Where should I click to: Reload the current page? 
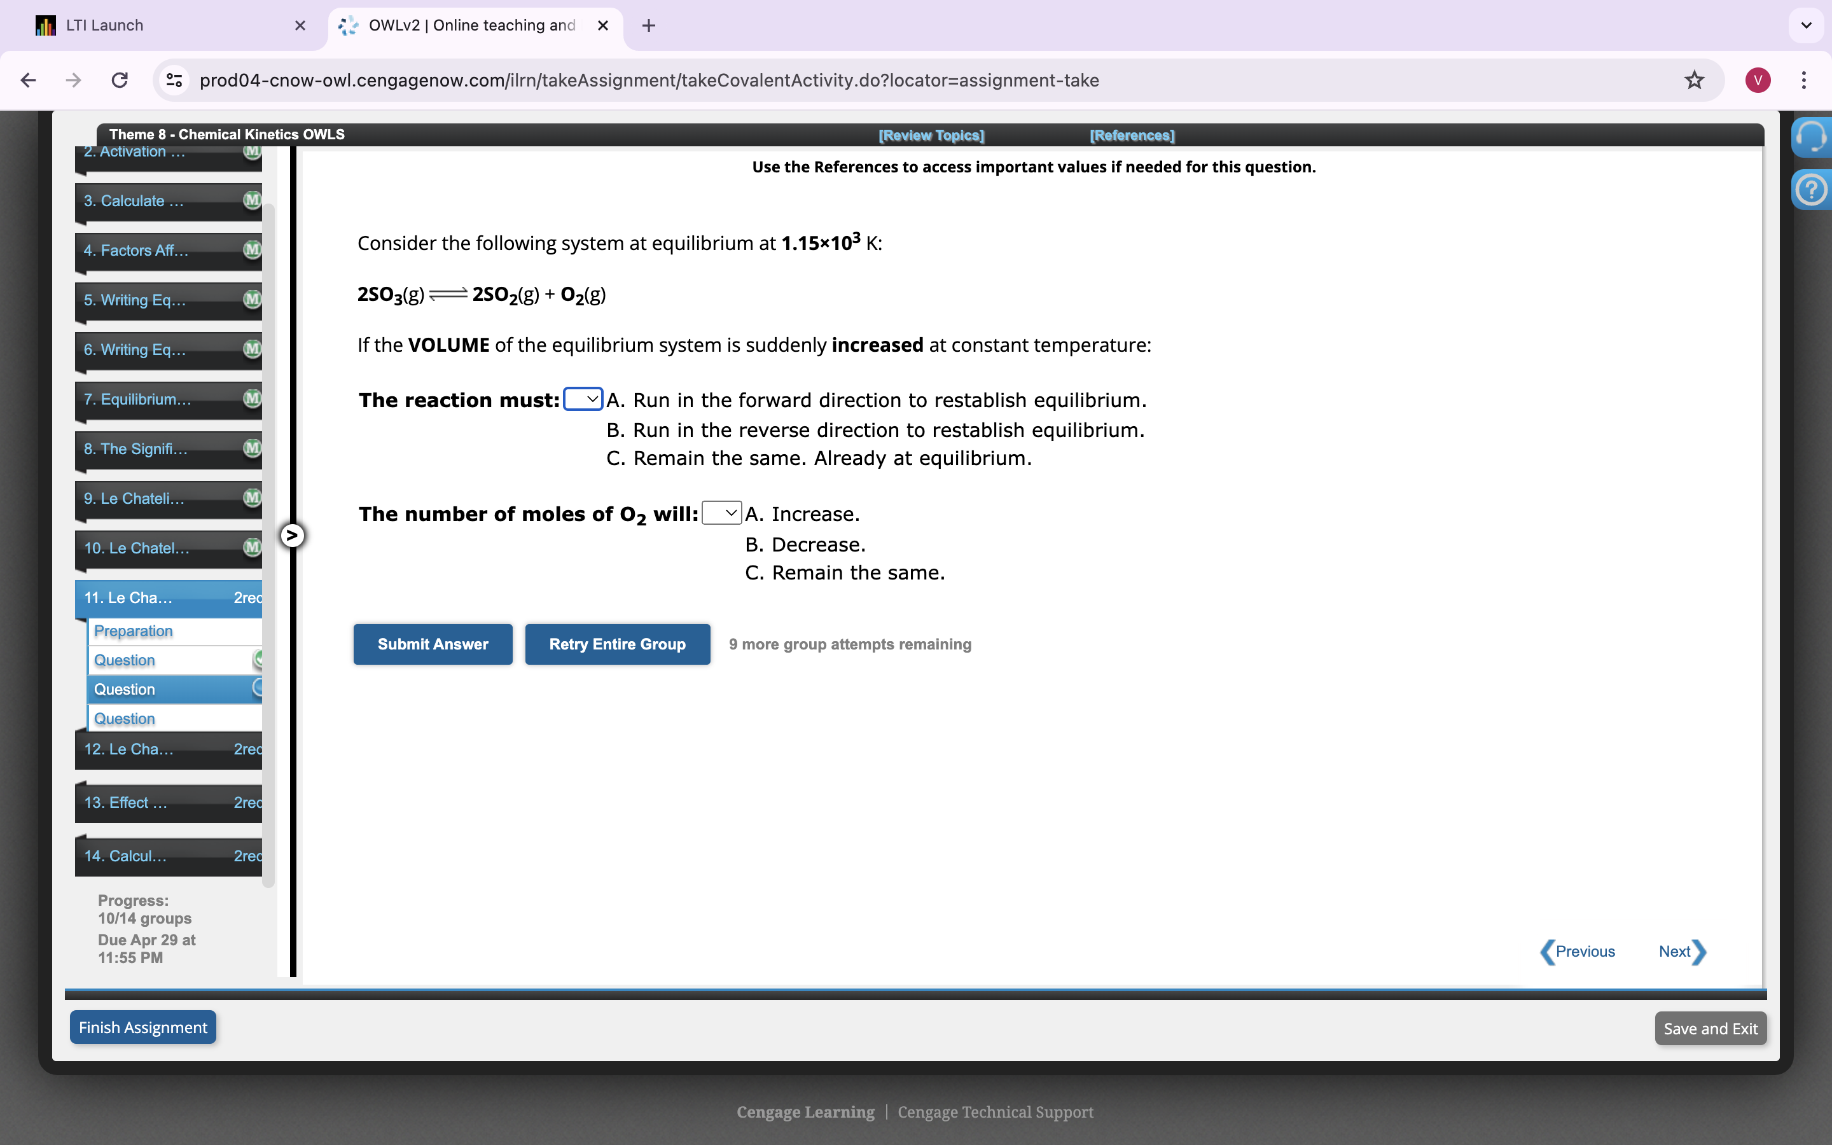[x=119, y=80]
